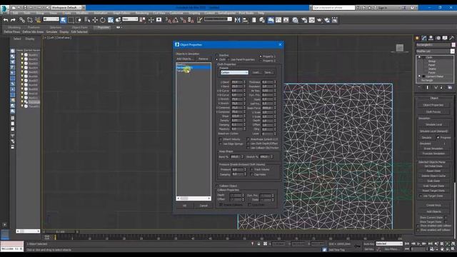Open the named selection sets dropdown
Screen dimensions: 457x257
(218, 19)
